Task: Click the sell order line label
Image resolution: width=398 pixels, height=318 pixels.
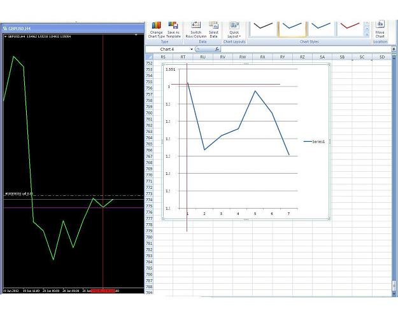Action: (x=19, y=194)
